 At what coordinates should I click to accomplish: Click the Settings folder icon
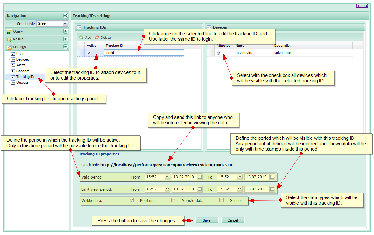(10, 47)
